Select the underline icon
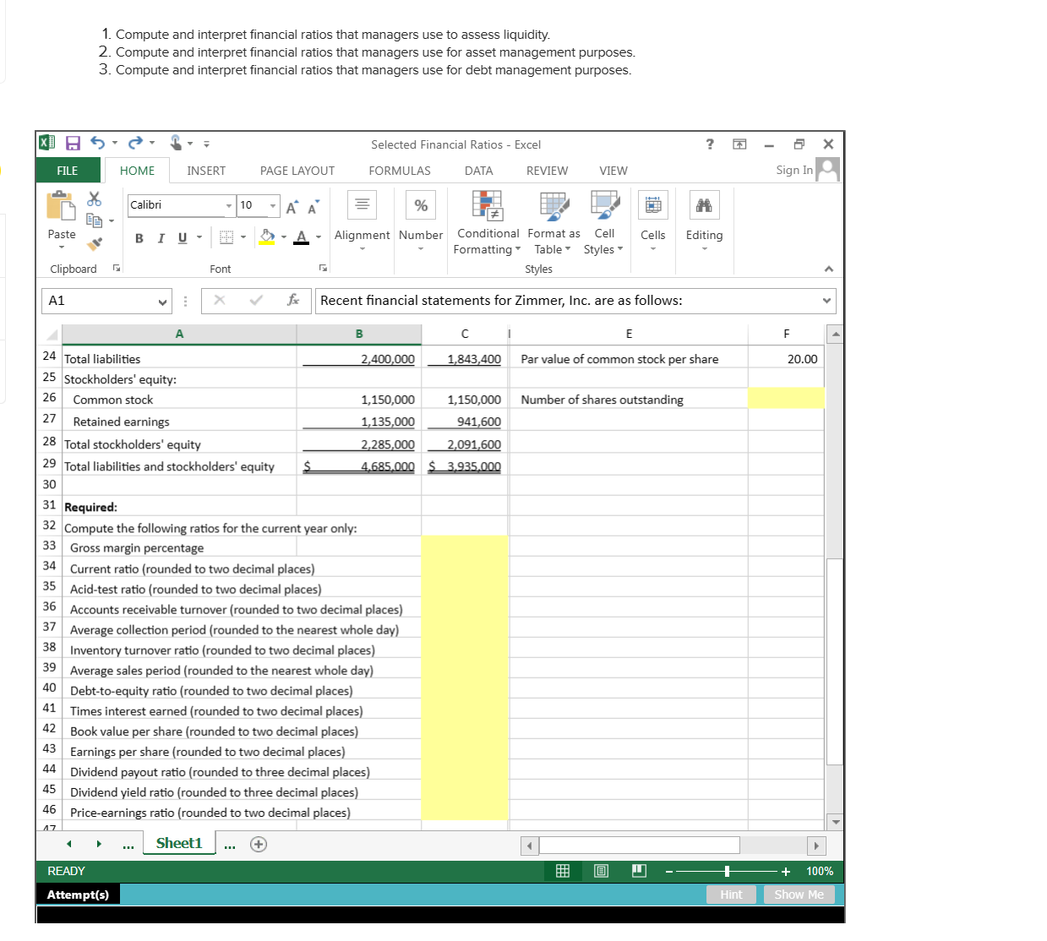The height and width of the screenshot is (941, 1047). (x=181, y=238)
